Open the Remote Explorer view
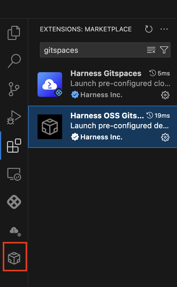The height and width of the screenshot is (287, 177). [14, 174]
